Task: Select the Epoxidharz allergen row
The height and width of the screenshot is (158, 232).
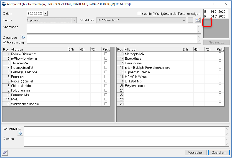Action: tap(171, 59)
